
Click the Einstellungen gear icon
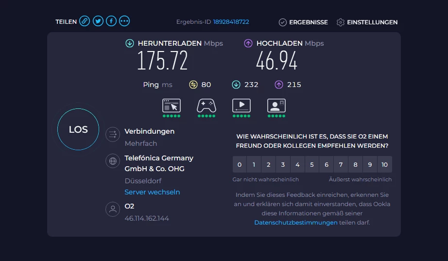(x=340, y=22)
